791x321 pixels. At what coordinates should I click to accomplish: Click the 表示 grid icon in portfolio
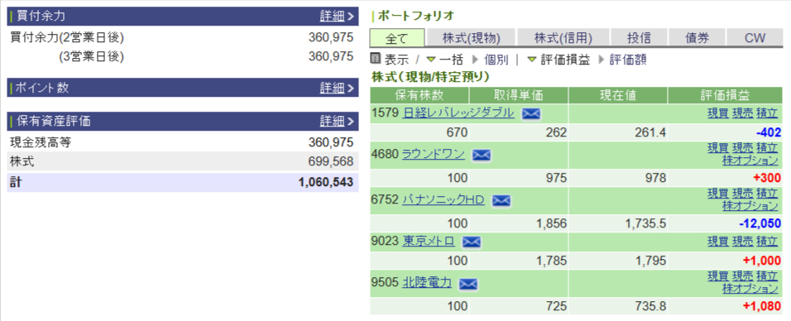pos(376,59)
